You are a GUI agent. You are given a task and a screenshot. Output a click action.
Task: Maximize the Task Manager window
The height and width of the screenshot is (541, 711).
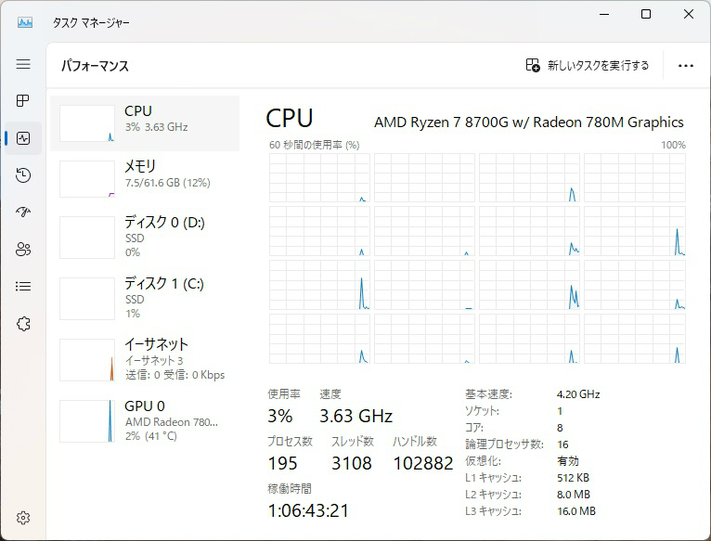point(646,15)
